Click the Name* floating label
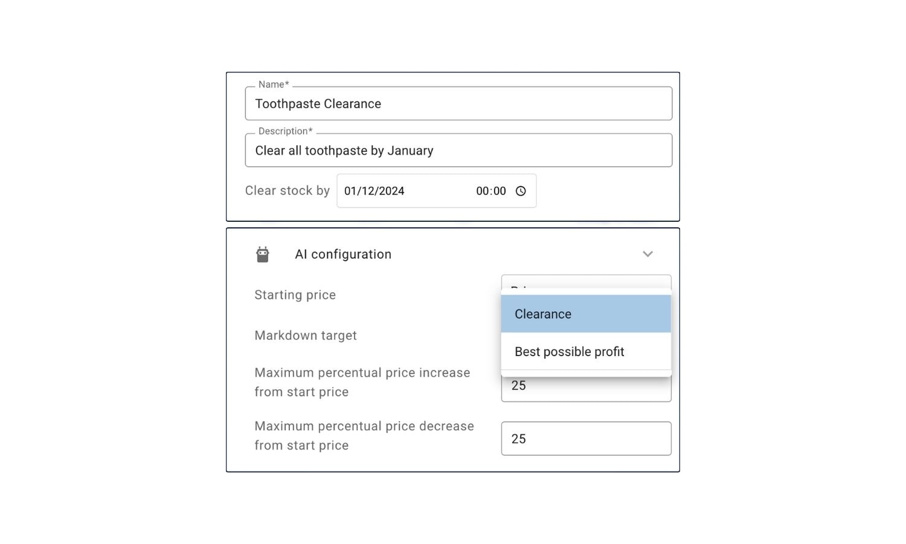The width and height of the screenshot is (906, 544). [x=274, y=85]
